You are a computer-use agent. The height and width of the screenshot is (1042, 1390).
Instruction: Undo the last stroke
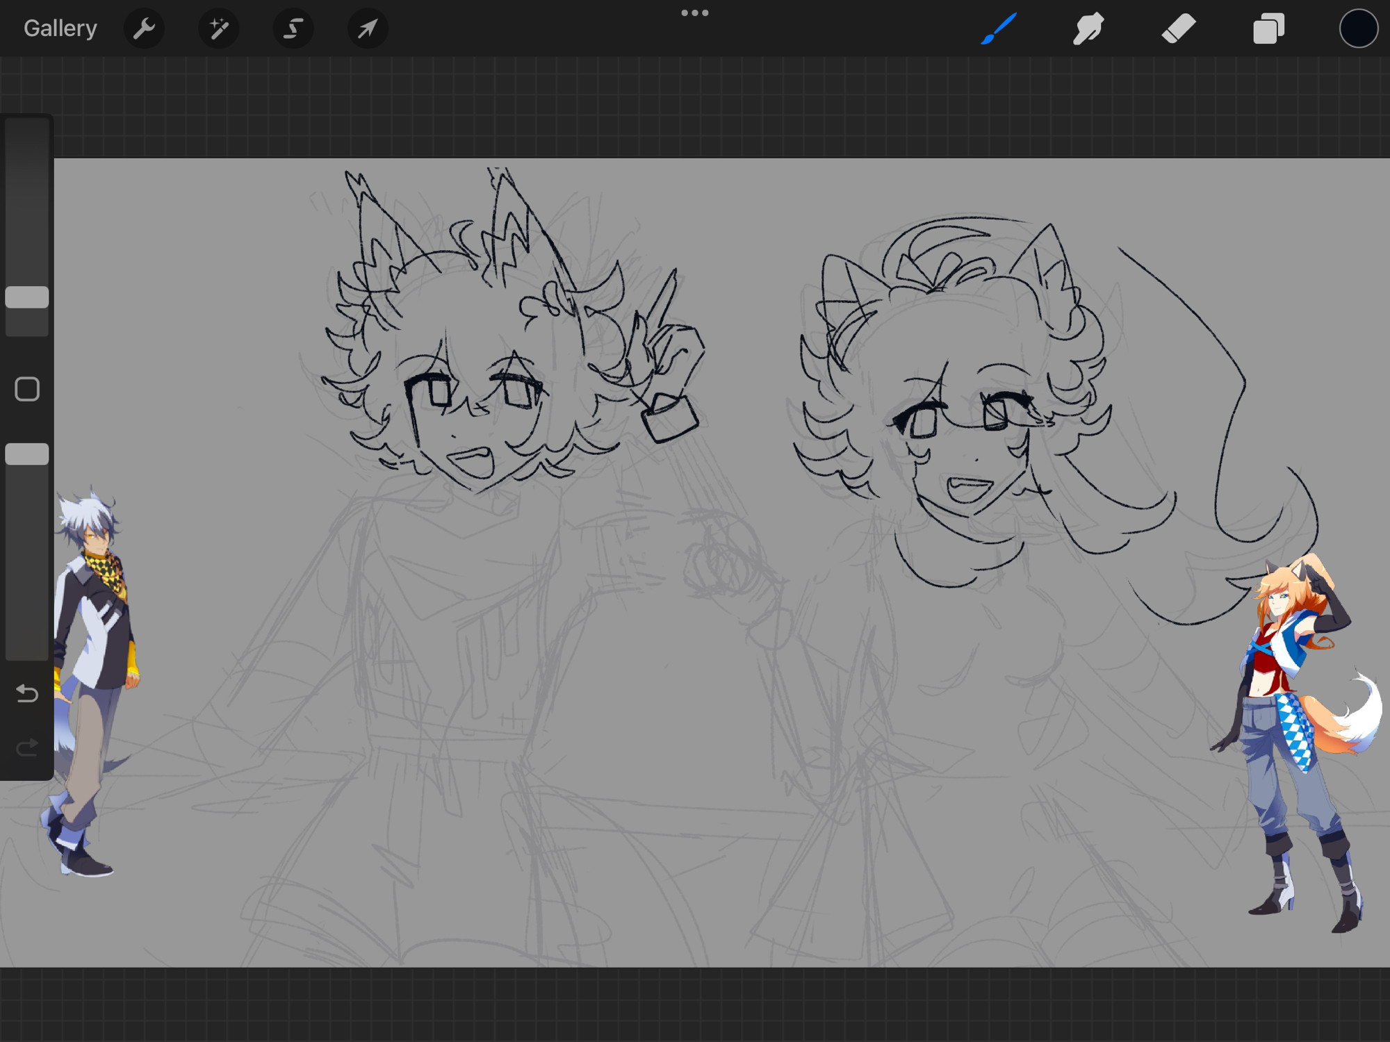(x=27, y=693)
